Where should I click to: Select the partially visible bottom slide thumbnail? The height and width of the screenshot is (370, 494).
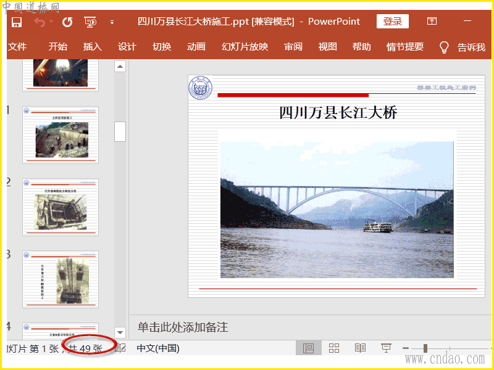pos(61,331)
